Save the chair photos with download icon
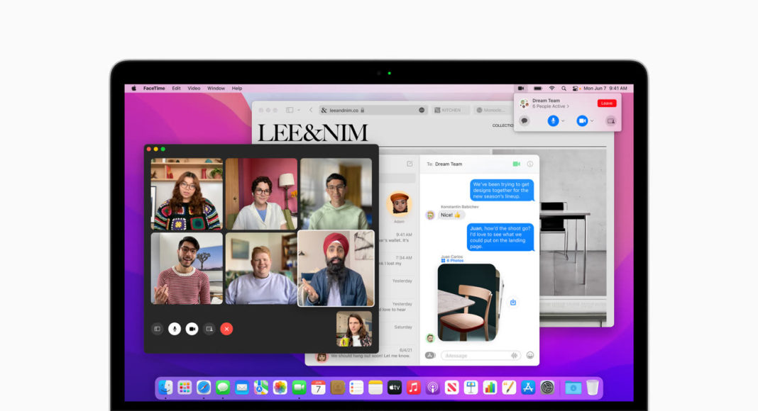 [x=513, y=303]
